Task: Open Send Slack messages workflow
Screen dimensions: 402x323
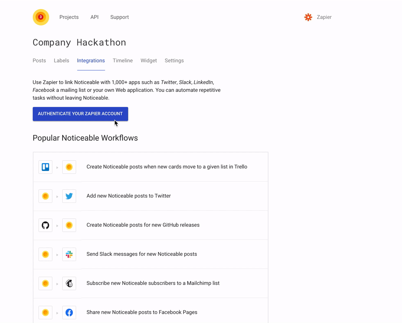Action: pyautogui.click(x=151, y=254)
